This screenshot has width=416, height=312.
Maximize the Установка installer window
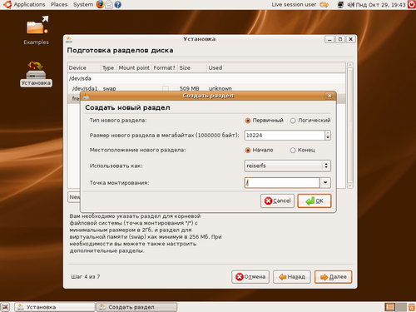coord(340,39)
